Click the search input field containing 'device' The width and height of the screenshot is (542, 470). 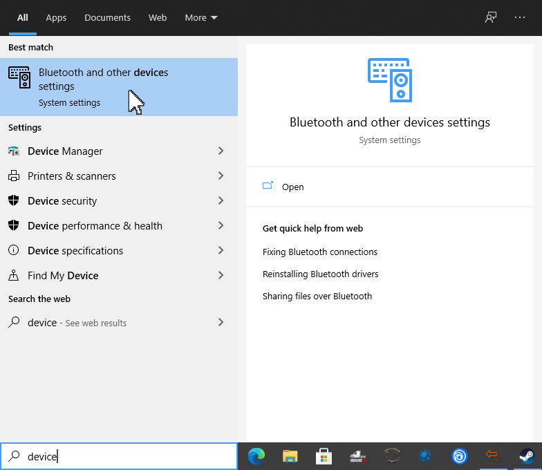[119, 456]
